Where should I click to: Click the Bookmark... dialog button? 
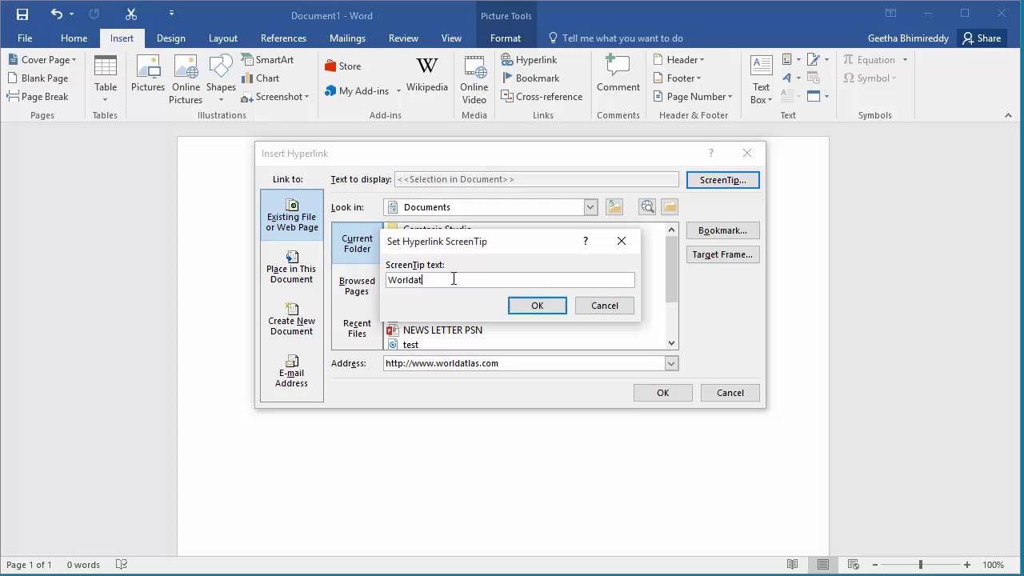(x=722, y=230)
